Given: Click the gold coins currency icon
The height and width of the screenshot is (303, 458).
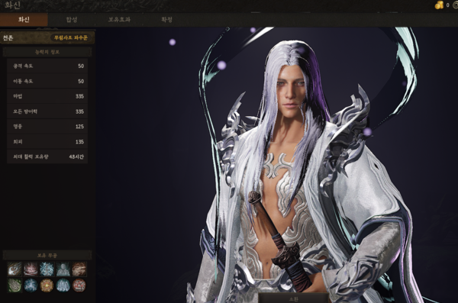Looking at the screenshot, I should [x=440, y=5].
